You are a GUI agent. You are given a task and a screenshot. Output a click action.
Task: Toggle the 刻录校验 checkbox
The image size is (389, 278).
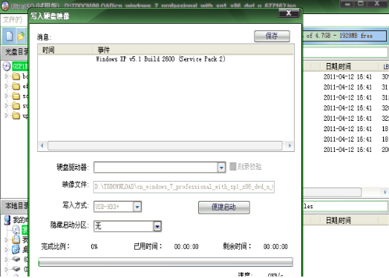pos(232,166)
